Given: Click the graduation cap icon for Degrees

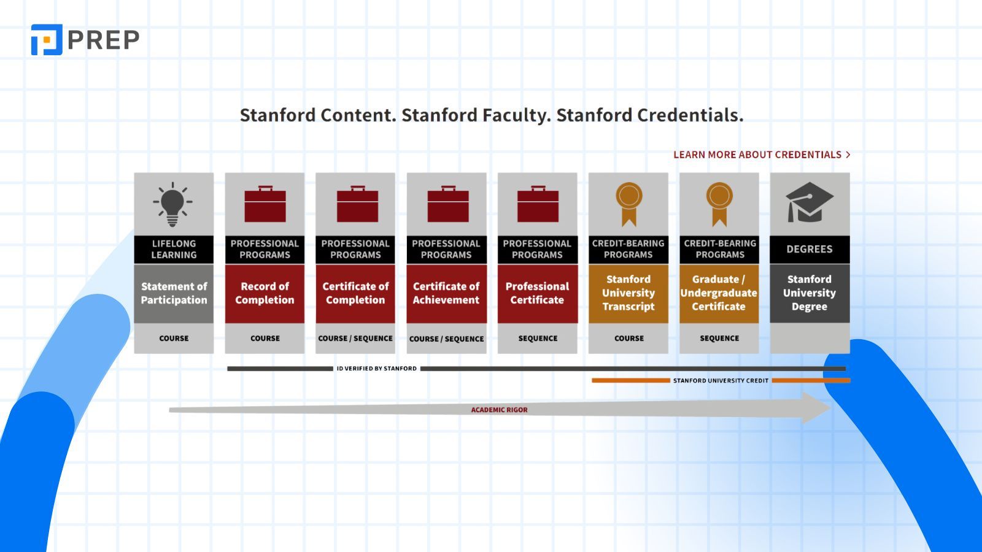Looking at the screenshot, I should (810, 202).
